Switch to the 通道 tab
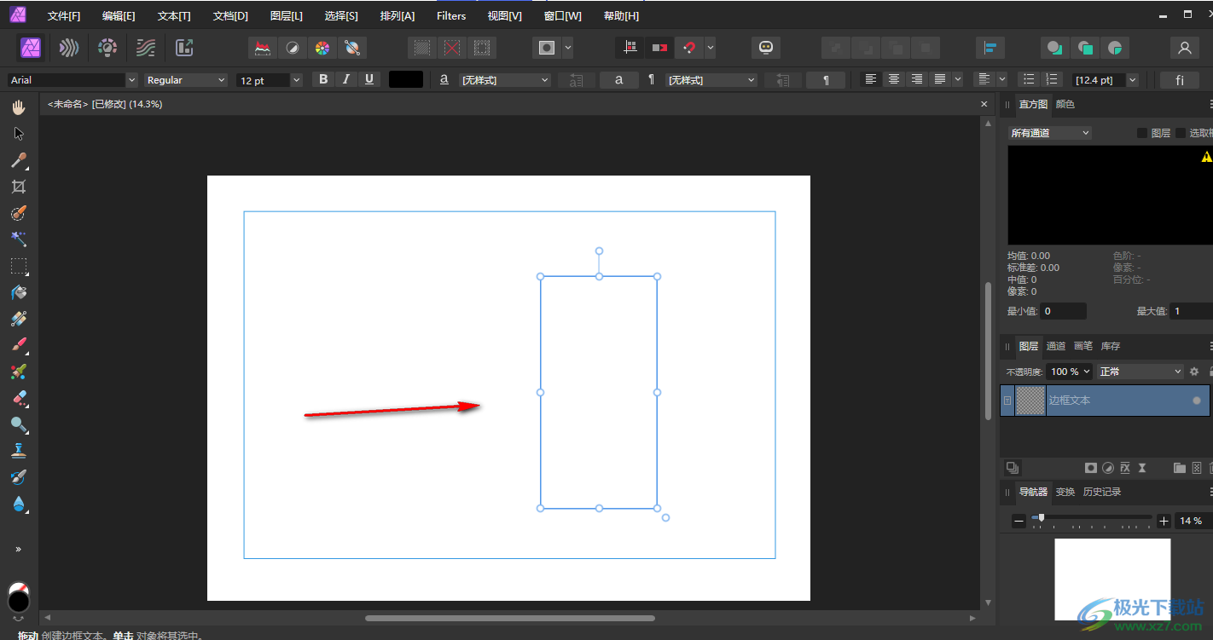This screenshot has width=1213, height=640. pos(1056,346)
